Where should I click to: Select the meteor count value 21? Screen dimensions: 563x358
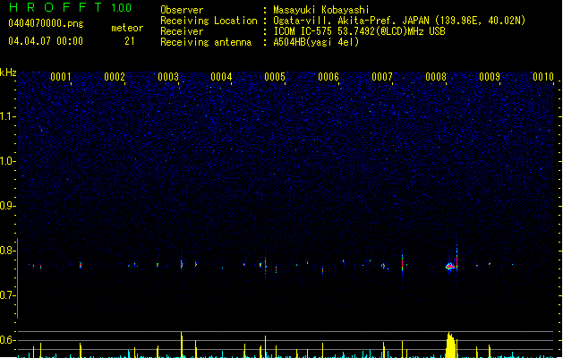[x=130, y=41]
